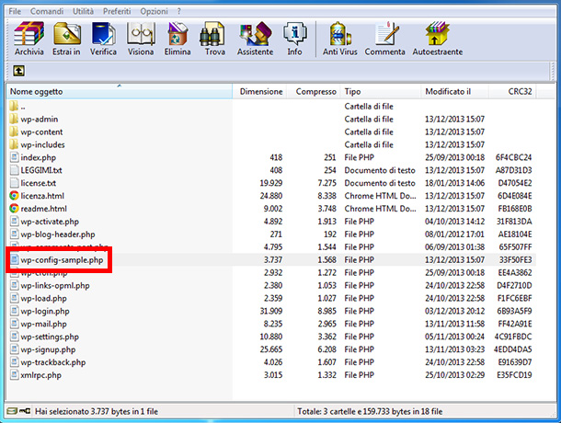Sort by Nome oggetto column header
The width and height of the screenshot is (561, 423).
coord(120,92)
